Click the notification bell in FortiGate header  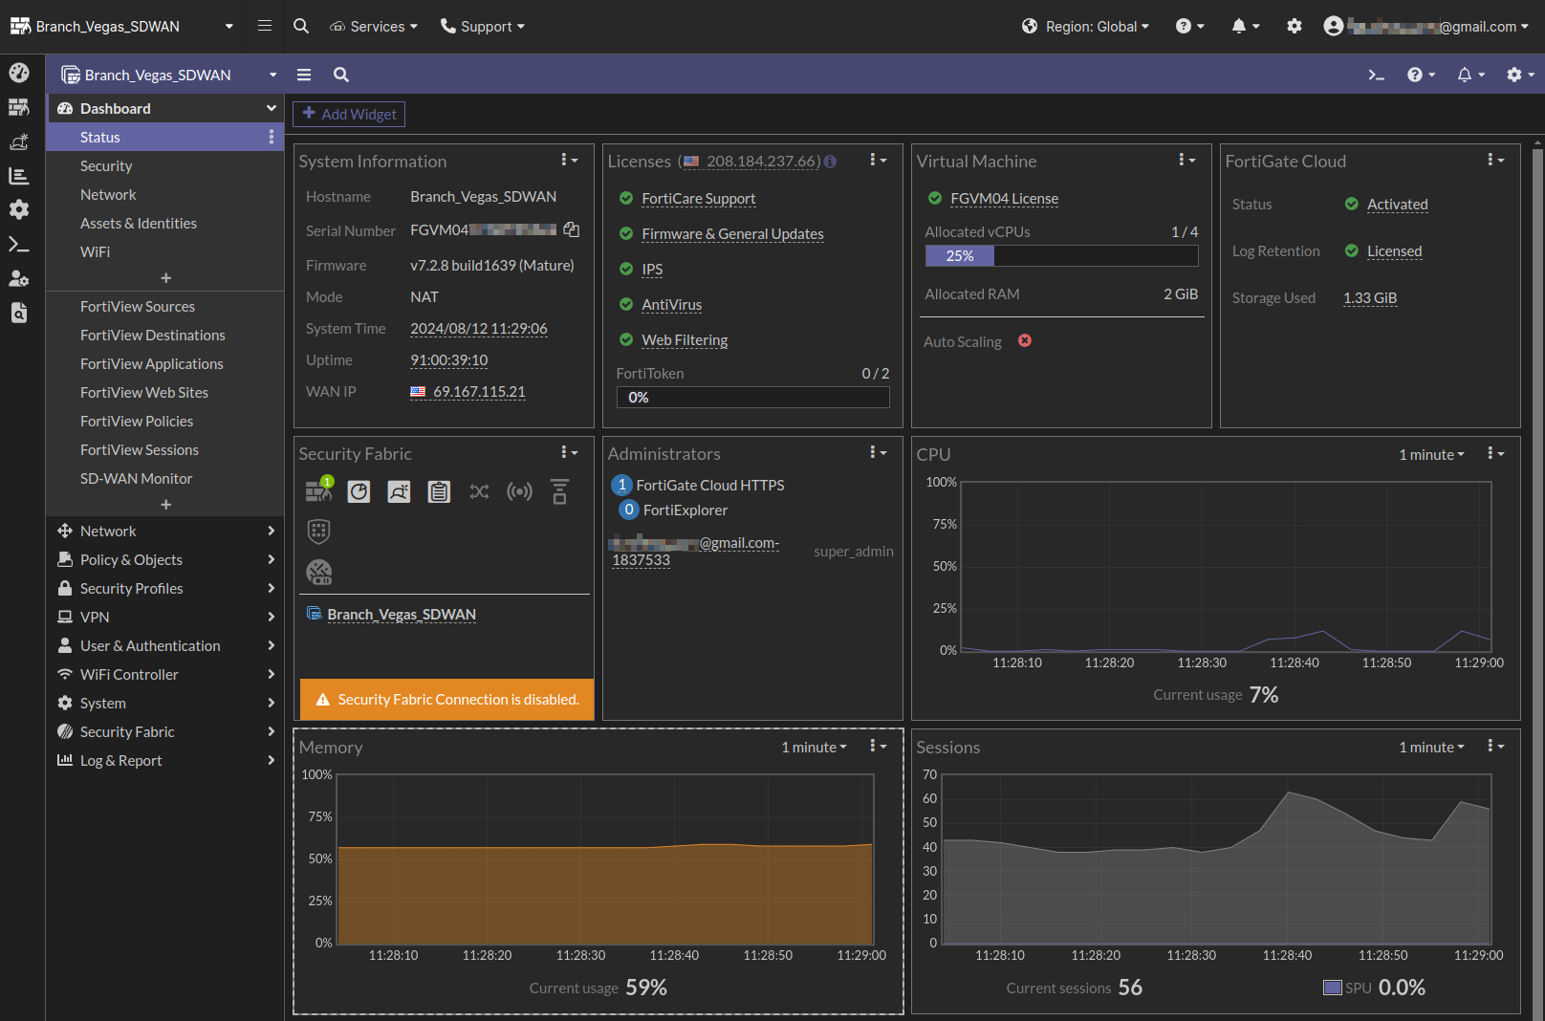click(x=1464, y=75)
